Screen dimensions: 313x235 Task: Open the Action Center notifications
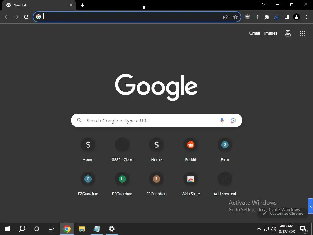(x=303, y=229)
